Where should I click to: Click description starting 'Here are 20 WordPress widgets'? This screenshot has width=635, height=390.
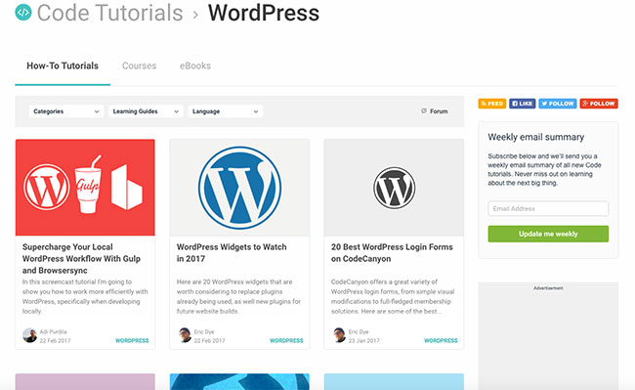pyautogui.click(x=239, y=296)
